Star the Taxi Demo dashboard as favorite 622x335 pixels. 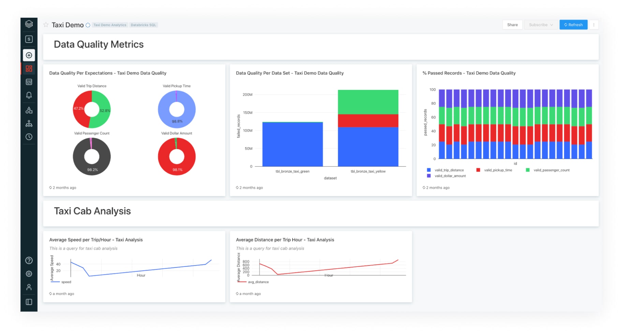tap(45, 25)
